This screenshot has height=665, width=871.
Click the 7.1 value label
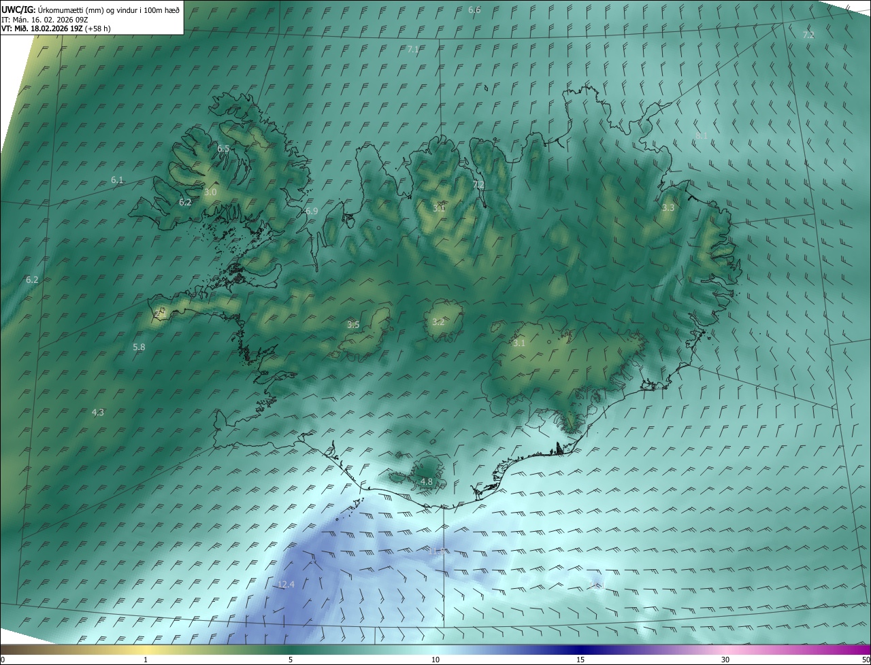[x=413, y=50]
